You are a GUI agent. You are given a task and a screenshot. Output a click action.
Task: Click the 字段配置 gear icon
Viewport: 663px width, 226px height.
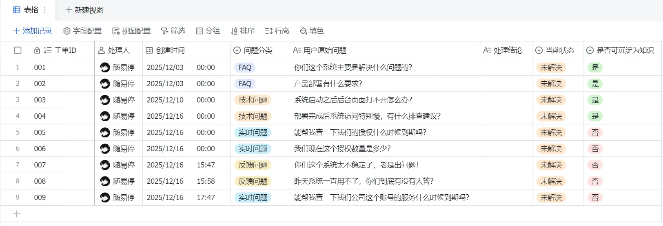67,31
